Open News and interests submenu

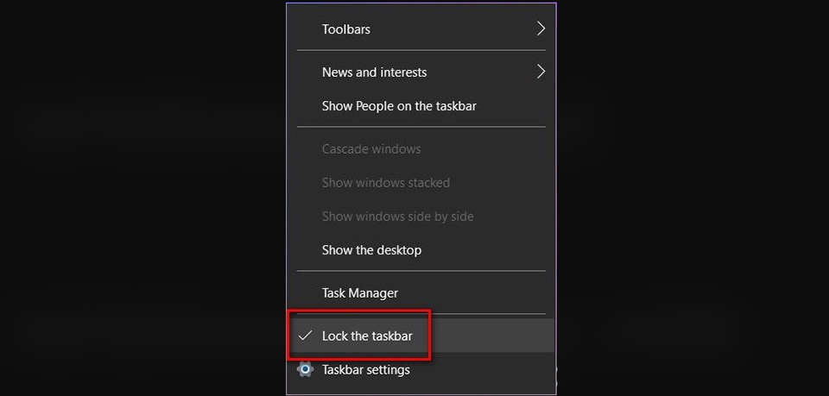tap(421, 72)
